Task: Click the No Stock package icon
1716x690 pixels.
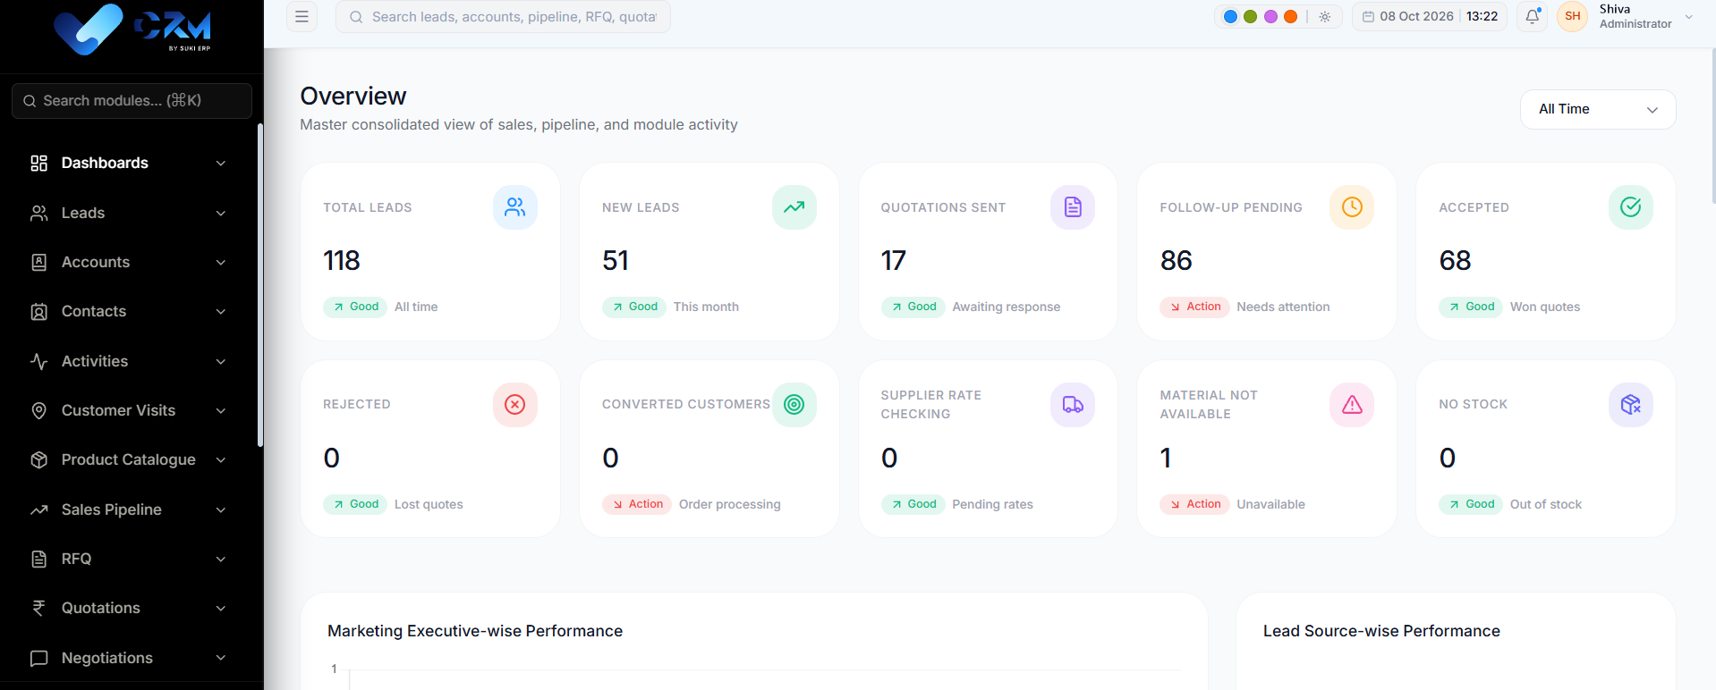Action: [x=1631, y=405]
